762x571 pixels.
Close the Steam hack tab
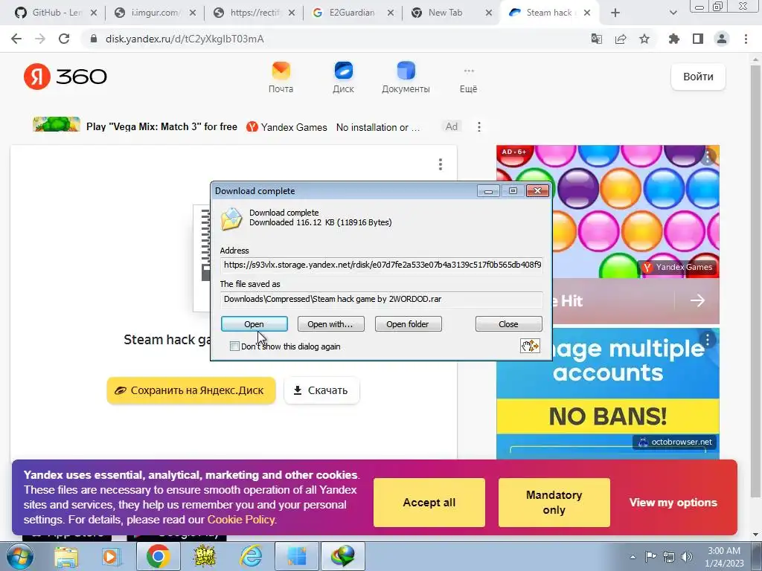pos(587,13)
